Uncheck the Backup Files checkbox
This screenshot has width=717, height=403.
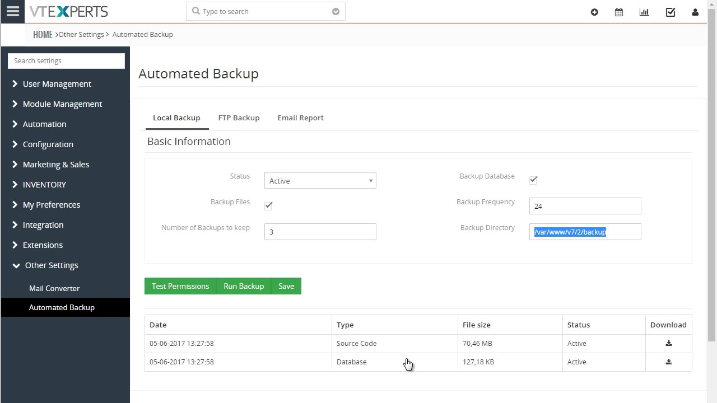pos(268,205)
